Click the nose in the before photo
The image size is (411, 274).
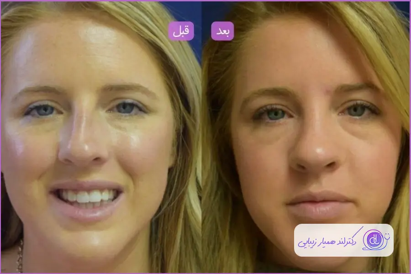(x=83, y=146)
